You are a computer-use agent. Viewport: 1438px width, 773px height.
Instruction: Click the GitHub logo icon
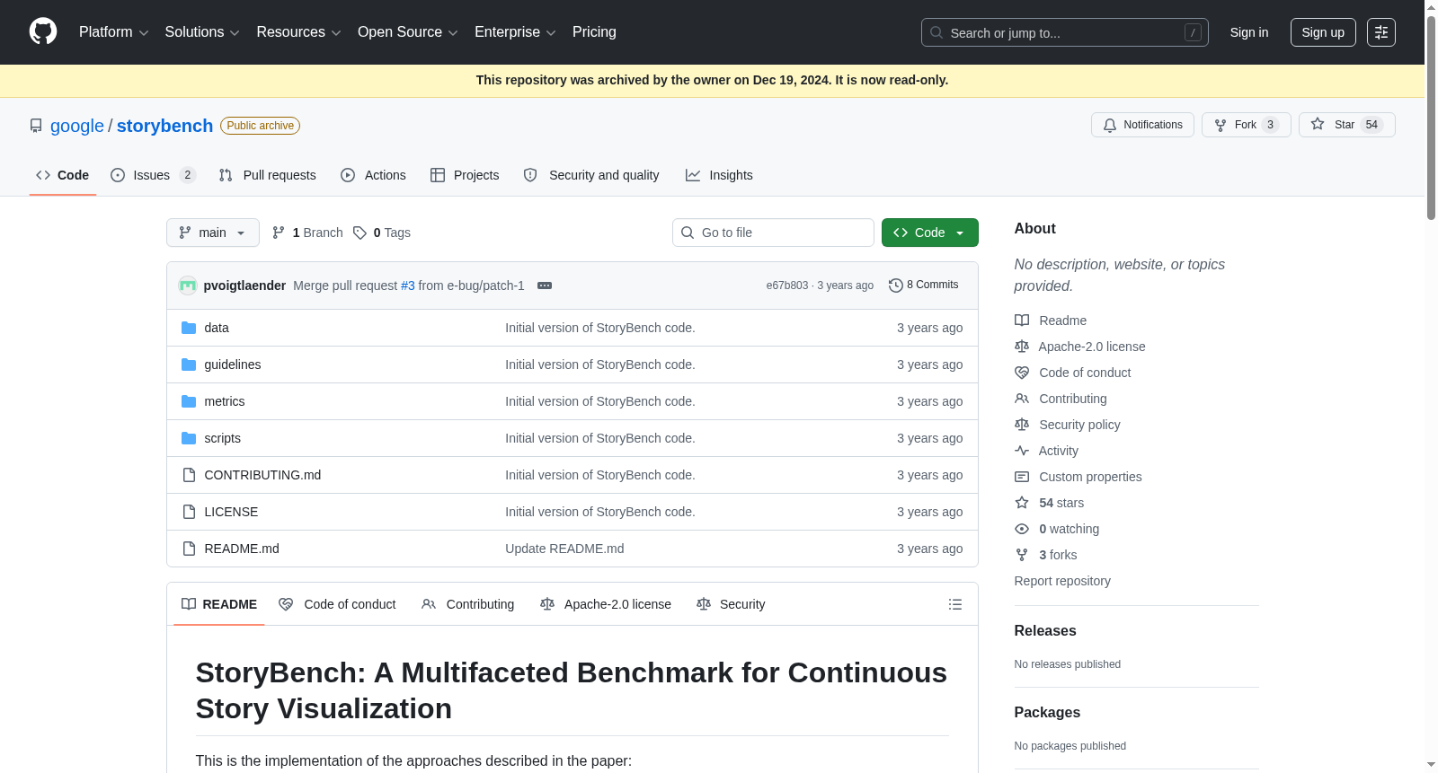coord(43,31)
